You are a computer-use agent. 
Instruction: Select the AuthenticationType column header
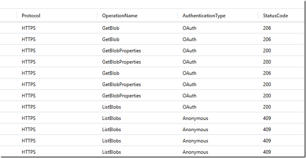click(204, 16)
